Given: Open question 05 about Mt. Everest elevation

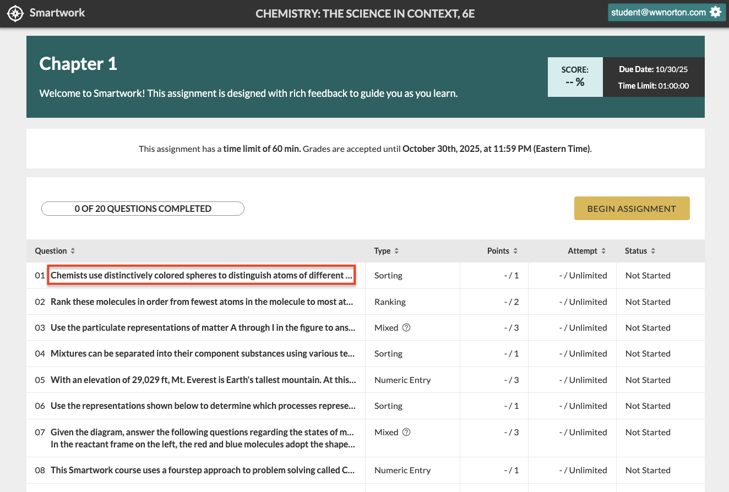Looking at the screenshot, I should 203,380.
